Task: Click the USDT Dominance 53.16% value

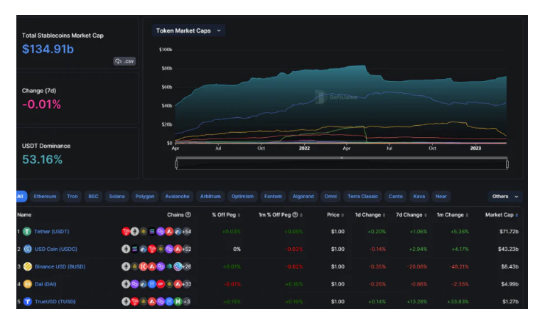Action: 43,159
